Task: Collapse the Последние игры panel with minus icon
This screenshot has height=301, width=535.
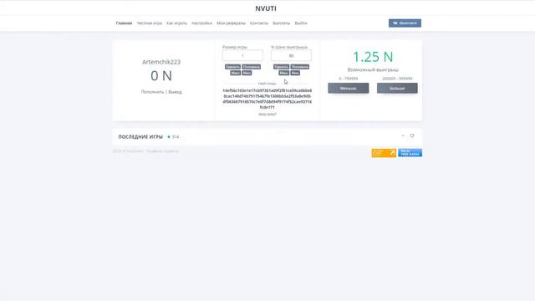Action: (403, 135)
